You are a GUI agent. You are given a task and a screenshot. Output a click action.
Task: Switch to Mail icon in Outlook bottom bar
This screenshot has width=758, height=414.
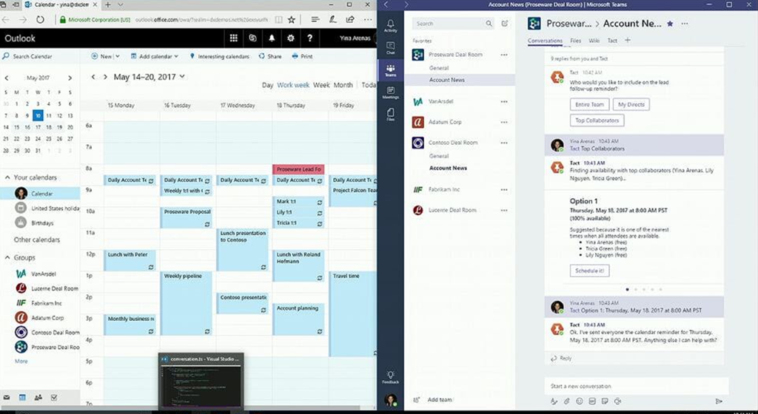(x=6, y=398)
